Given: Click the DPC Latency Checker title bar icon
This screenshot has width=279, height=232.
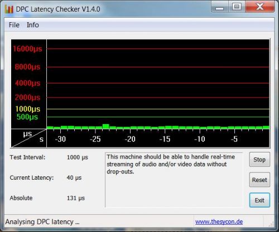Looking at the screenshot, I should [x=9, y=9].
